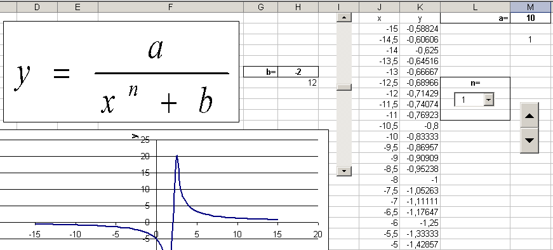The width and height of the screenshot is (553, 250).
Task: Select column H header
Action: pos(298,7)
